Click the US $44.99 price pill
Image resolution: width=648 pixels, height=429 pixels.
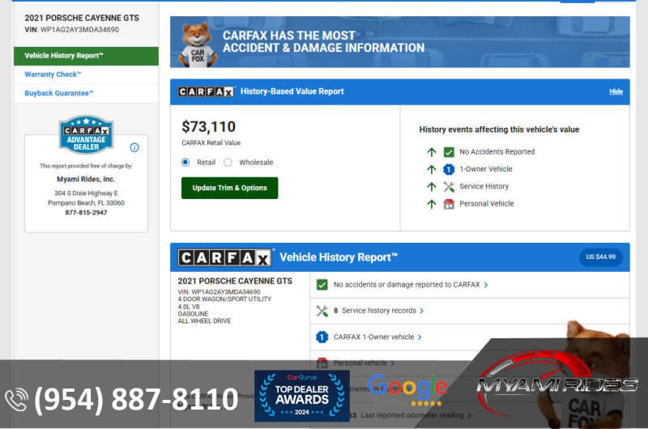coord(600,257)
